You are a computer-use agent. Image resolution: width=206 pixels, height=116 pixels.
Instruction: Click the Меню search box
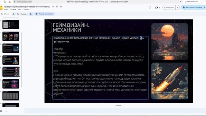click(5, 14)
